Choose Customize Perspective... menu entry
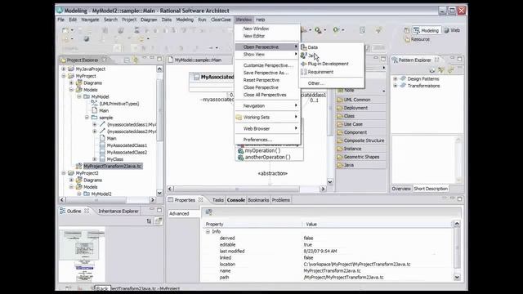 [268, 65]
